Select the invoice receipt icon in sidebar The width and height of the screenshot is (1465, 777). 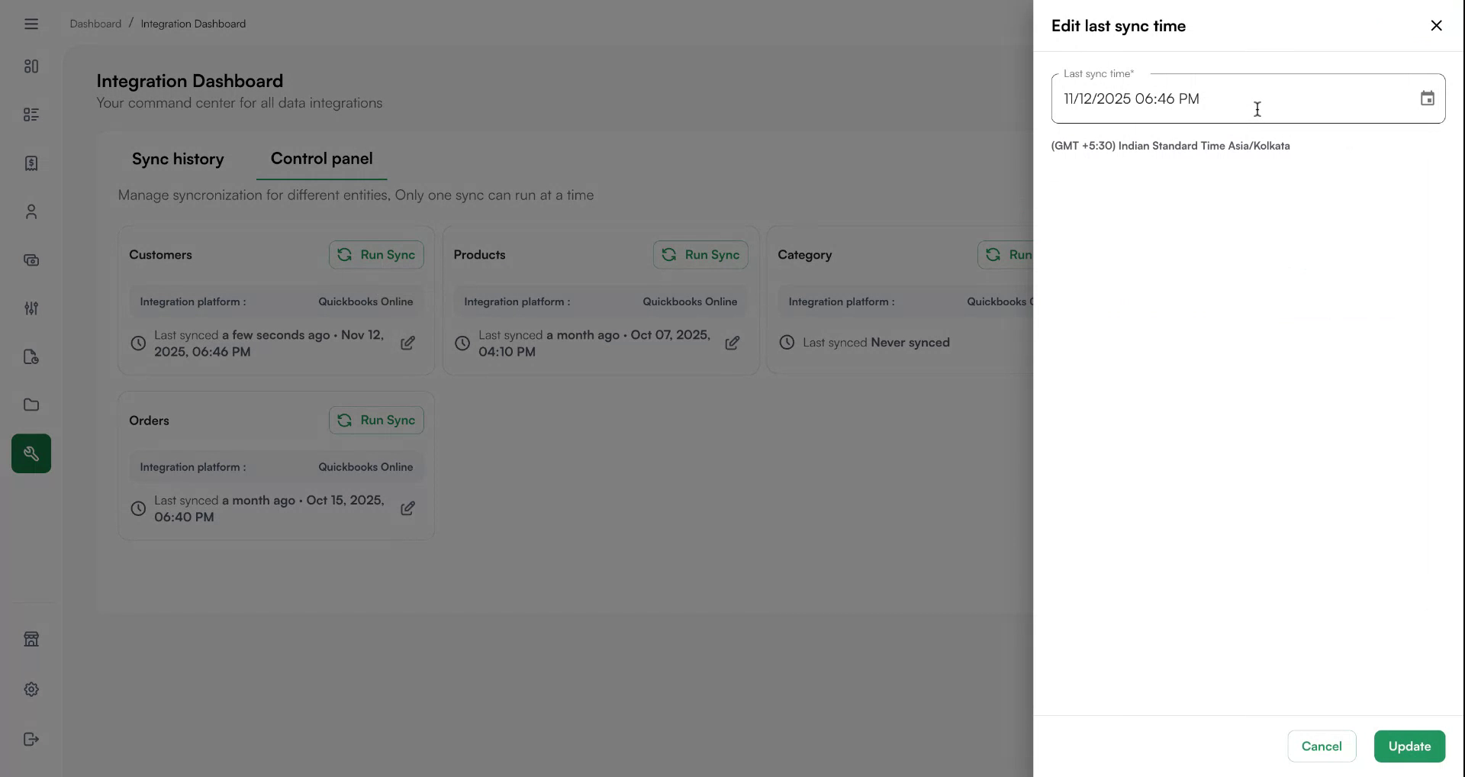(x=31, y=163)
